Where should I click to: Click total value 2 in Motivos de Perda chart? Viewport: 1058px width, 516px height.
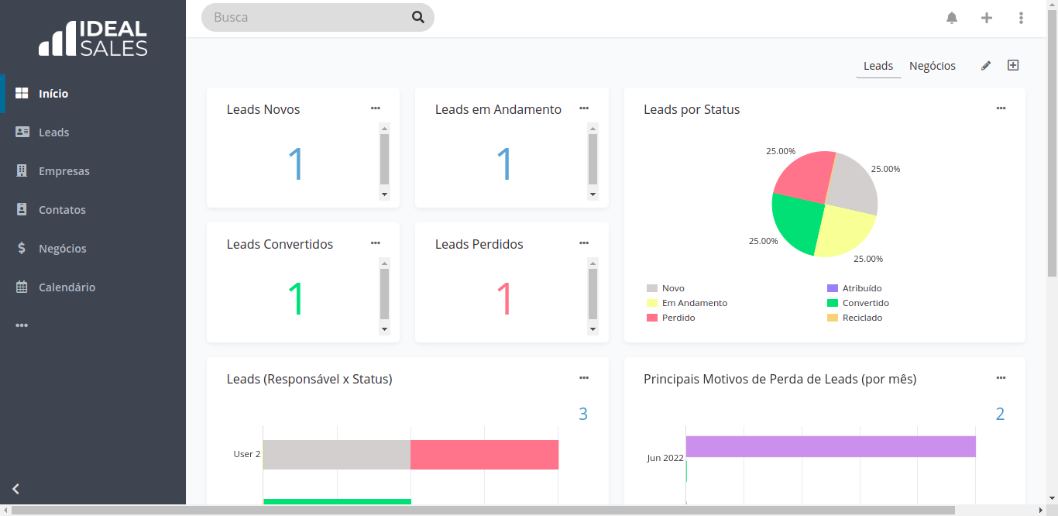click(x=1000, y=415)
